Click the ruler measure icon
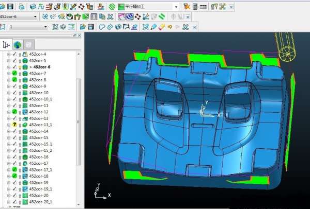This screenshot has width=310, height=209. (x=203, y=7)
